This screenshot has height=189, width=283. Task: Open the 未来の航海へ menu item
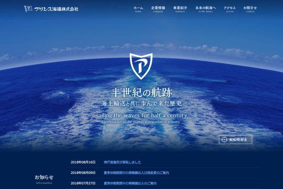point(206,9)
